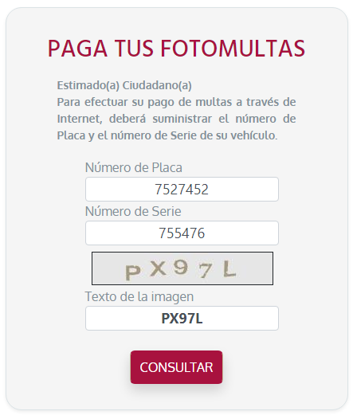The width and height of the screenshot is (353, 419).
Task: Click the letter L in the captcha
Action: point(229,268)
